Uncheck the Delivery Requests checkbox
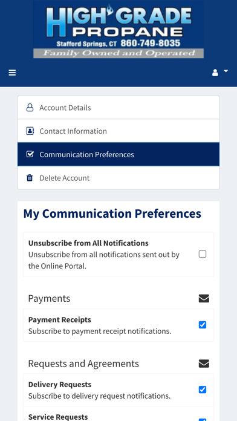The height and width of the screenshot is (421, 237). [203, 390]
